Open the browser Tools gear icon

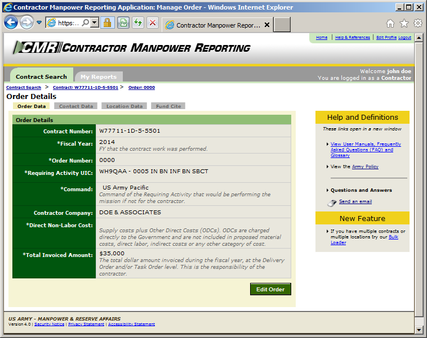418,23
